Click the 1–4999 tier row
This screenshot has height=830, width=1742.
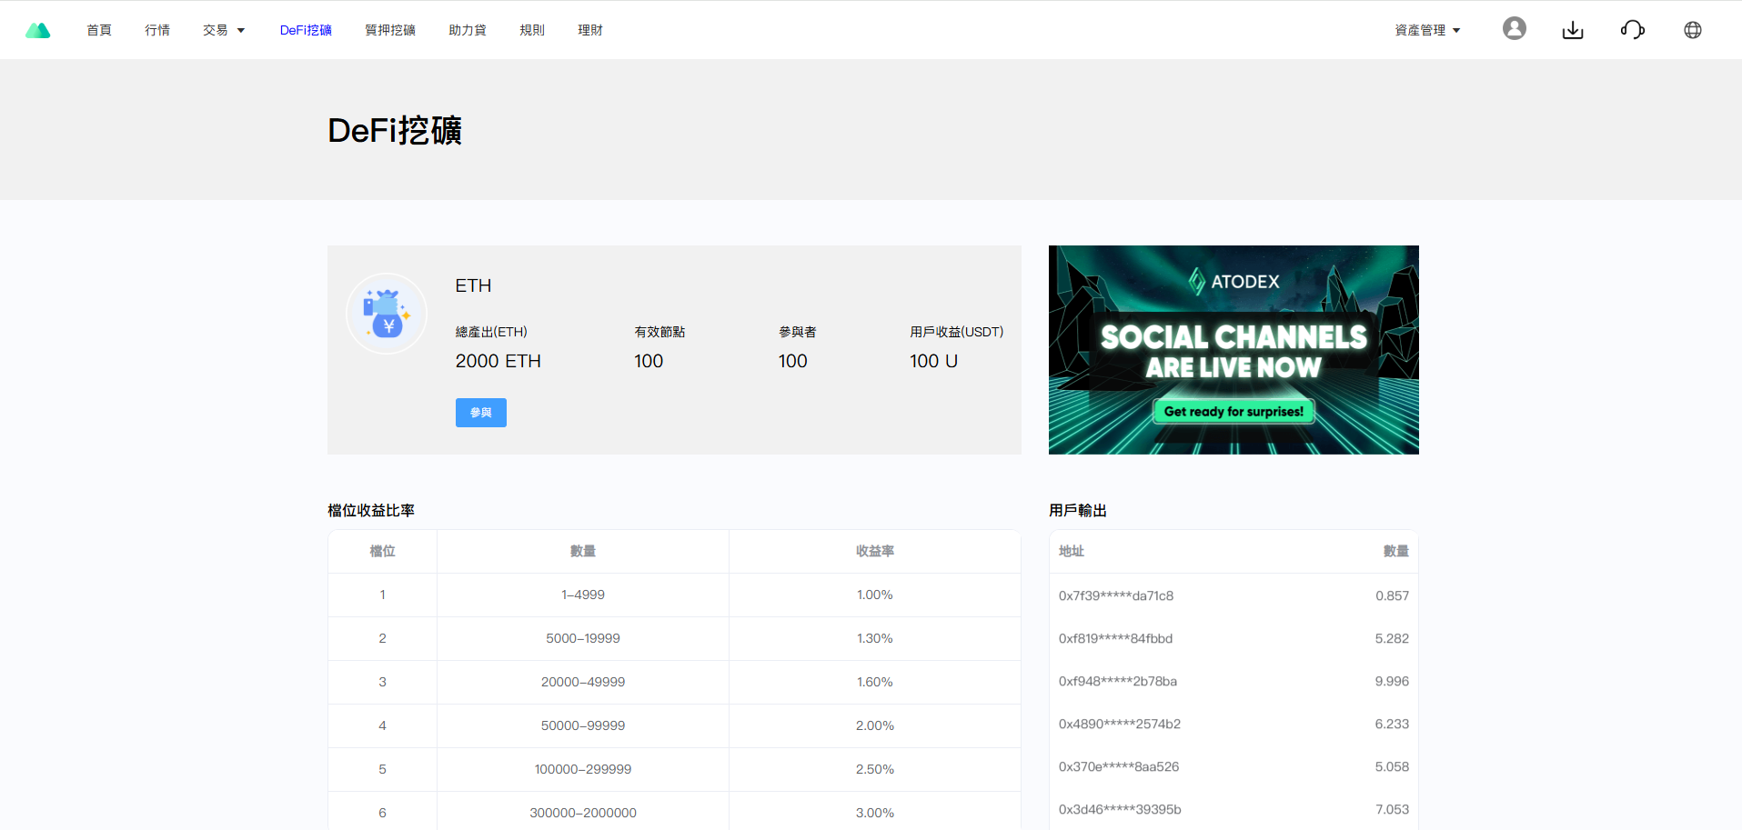point(583,595)
